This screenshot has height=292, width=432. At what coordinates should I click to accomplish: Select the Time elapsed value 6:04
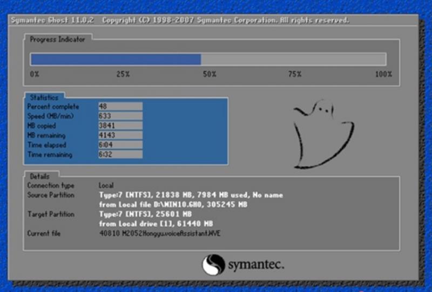tap(120, 145)
